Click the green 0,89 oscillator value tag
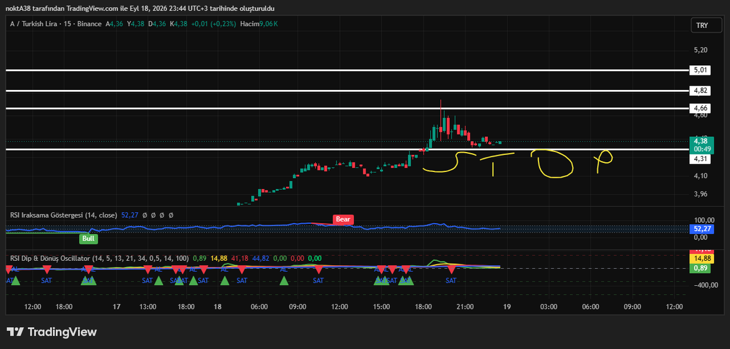 tap(701, 268)
